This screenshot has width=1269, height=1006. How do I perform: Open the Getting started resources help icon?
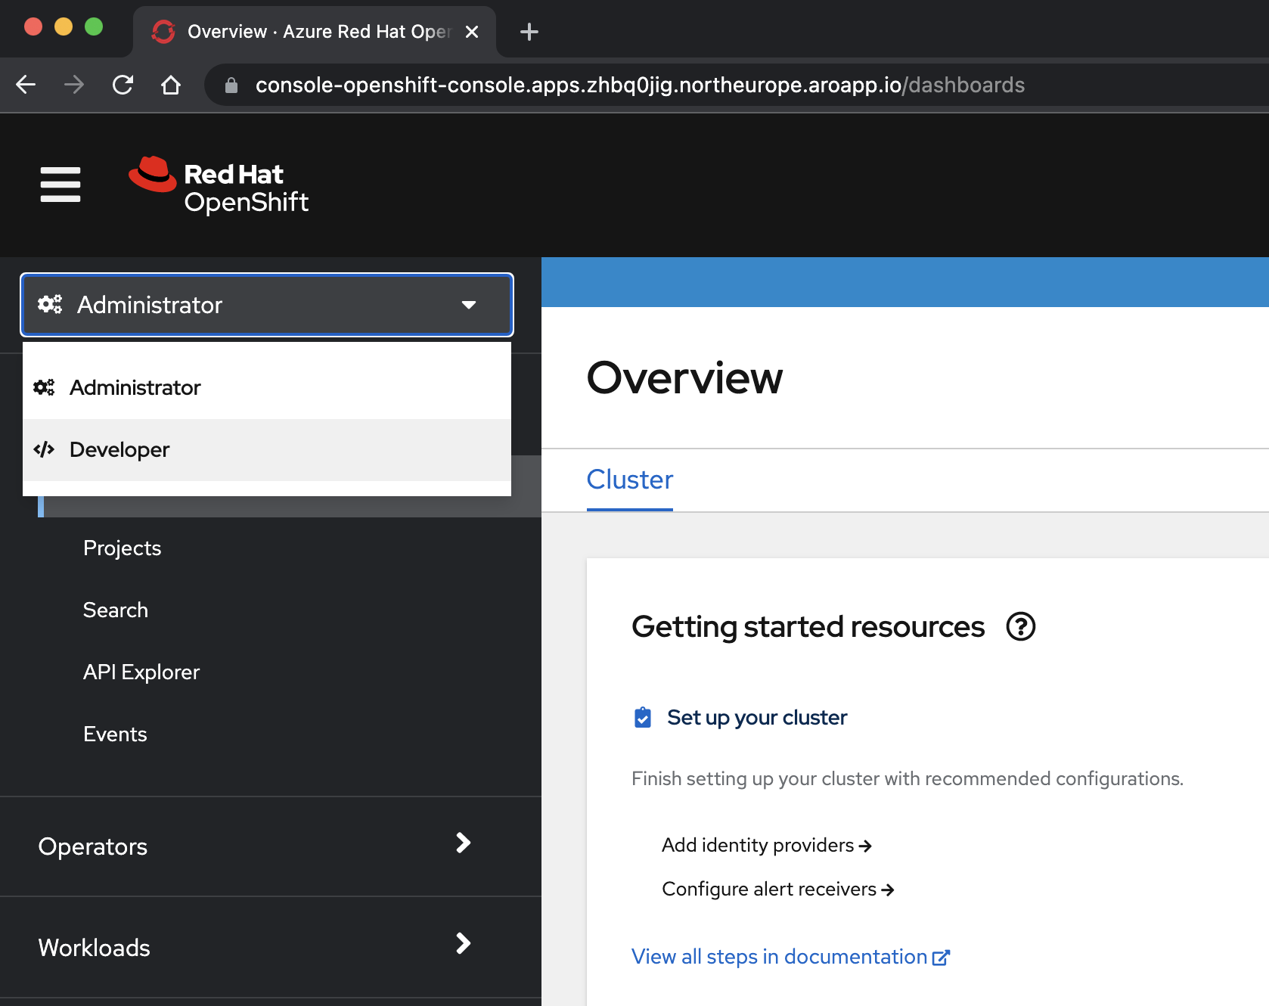coord(1021,626)
